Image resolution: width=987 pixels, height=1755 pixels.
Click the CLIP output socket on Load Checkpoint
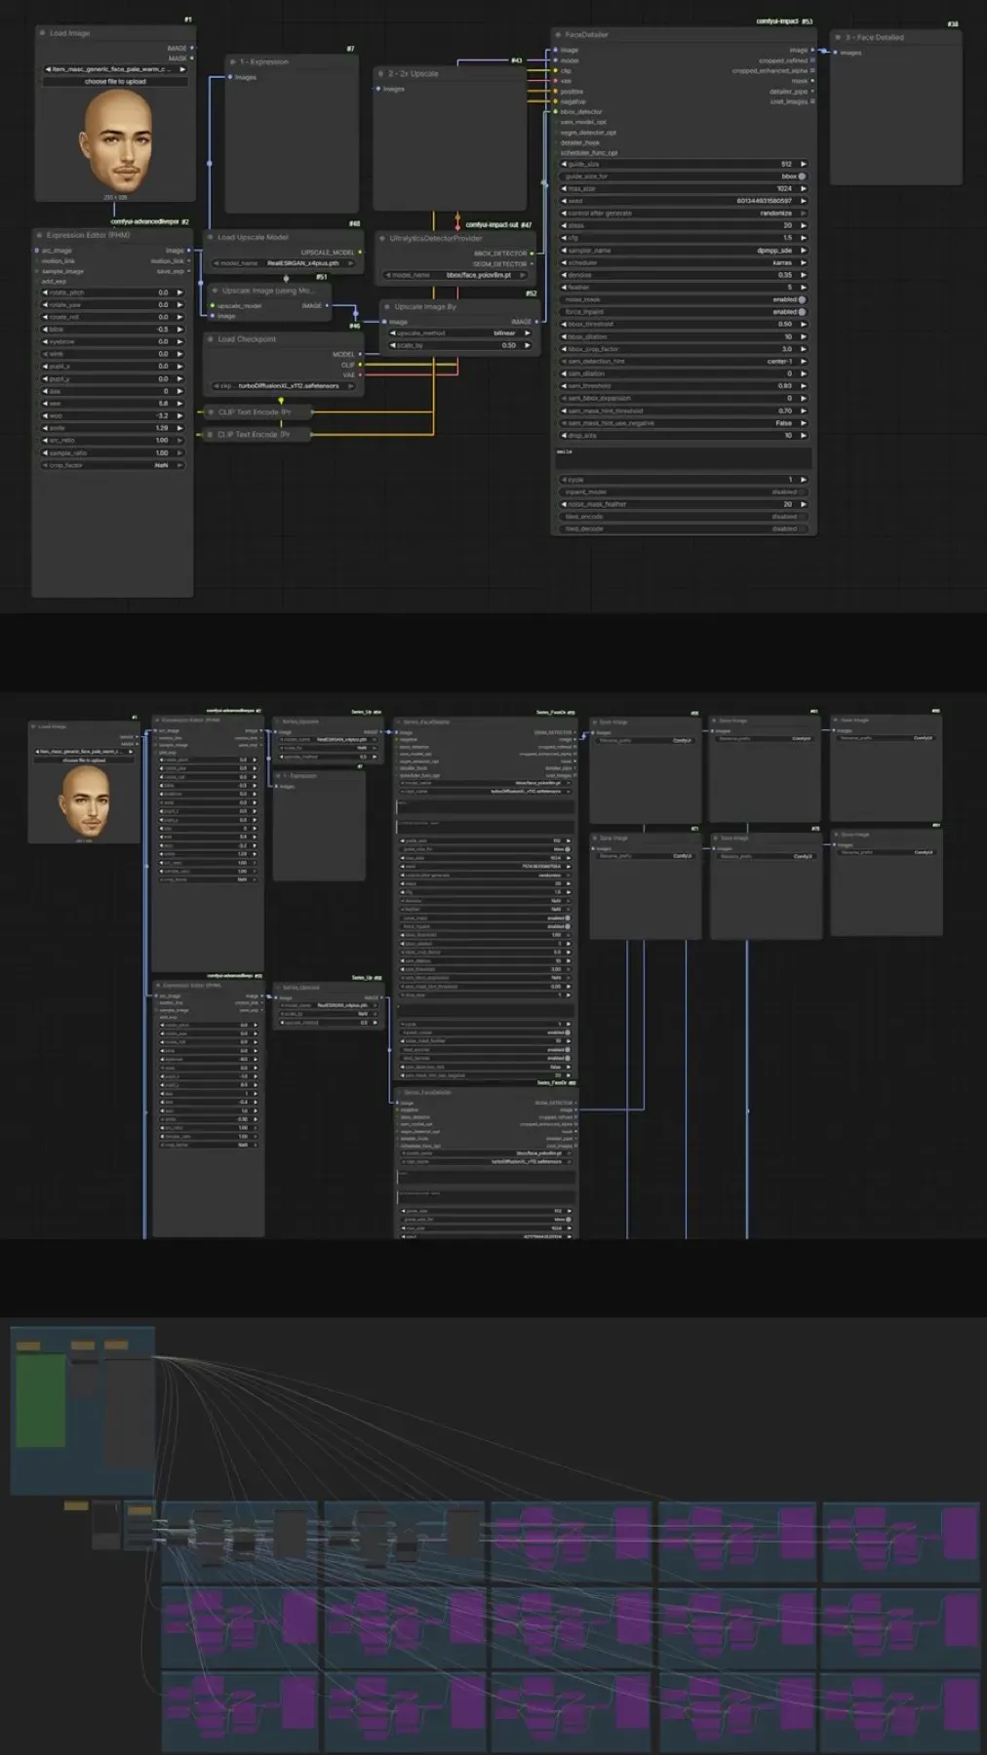[x=360, y=365]
